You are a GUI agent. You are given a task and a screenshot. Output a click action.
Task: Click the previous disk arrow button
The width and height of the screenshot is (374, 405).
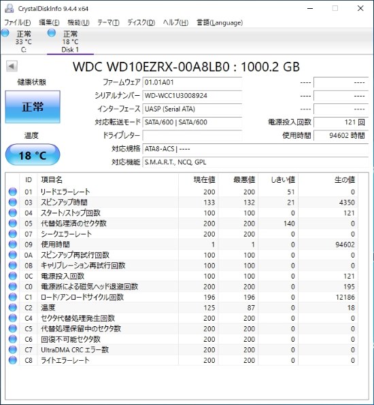point(12,66)
